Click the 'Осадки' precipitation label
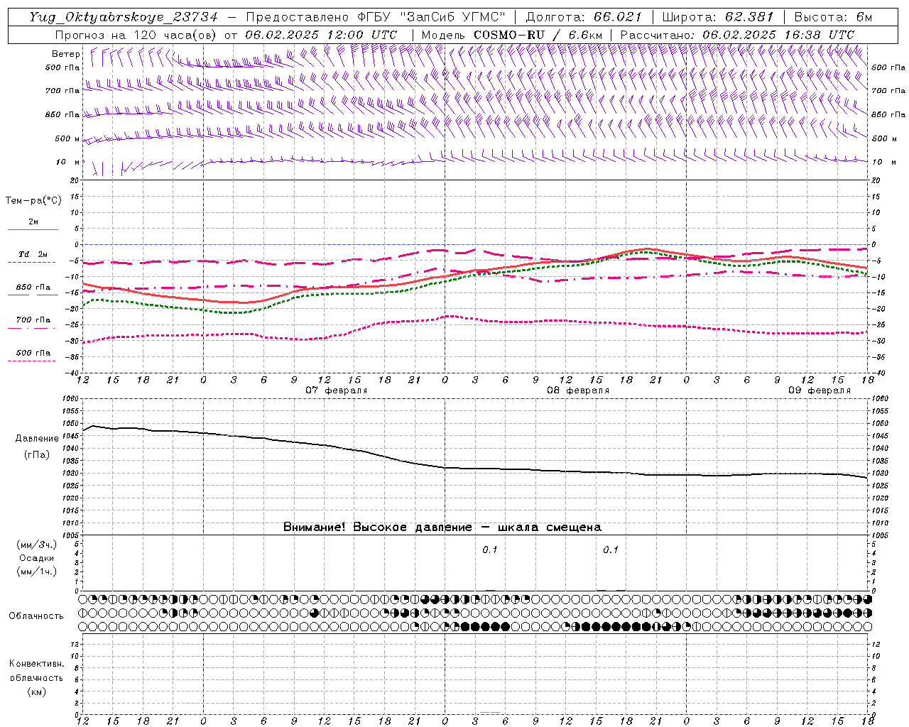The width and height of the screenshot is (909, 727). pos(37,558)
